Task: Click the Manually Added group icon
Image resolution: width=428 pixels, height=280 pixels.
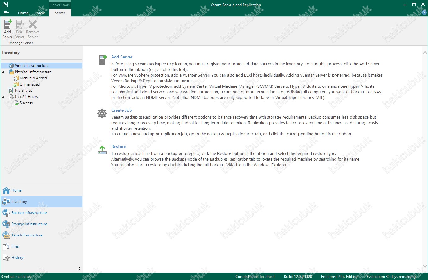Action: pyautogui.click(x=16, y=78)
